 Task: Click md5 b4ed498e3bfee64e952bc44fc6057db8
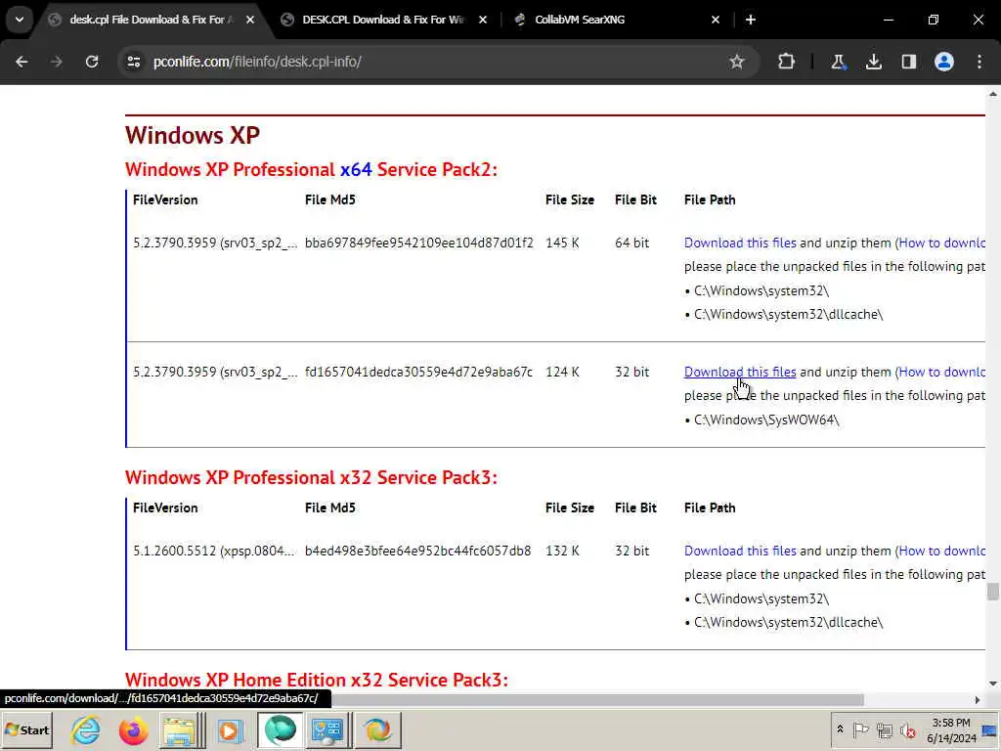pyautogui.click(x=418, y=551)
